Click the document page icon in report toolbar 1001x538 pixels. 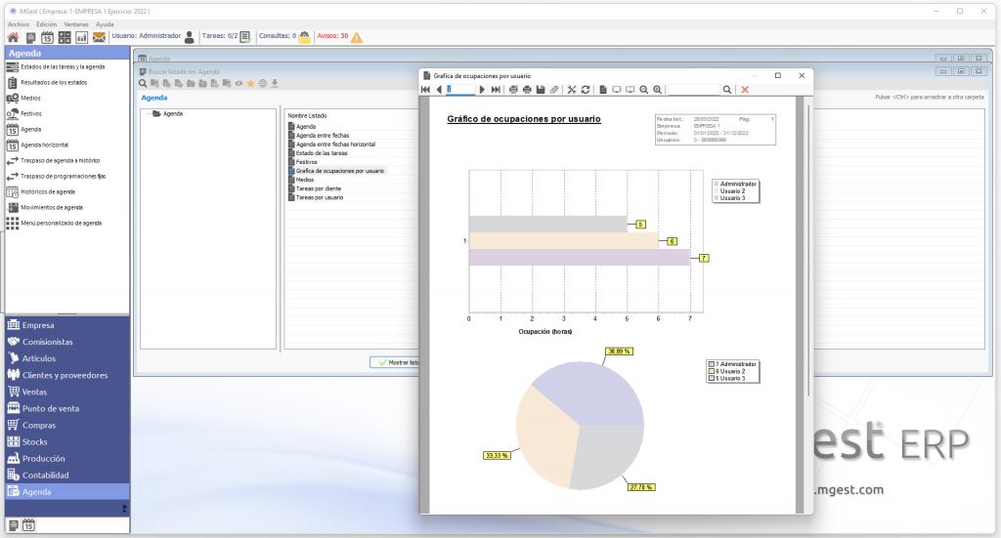pos(602,90)
